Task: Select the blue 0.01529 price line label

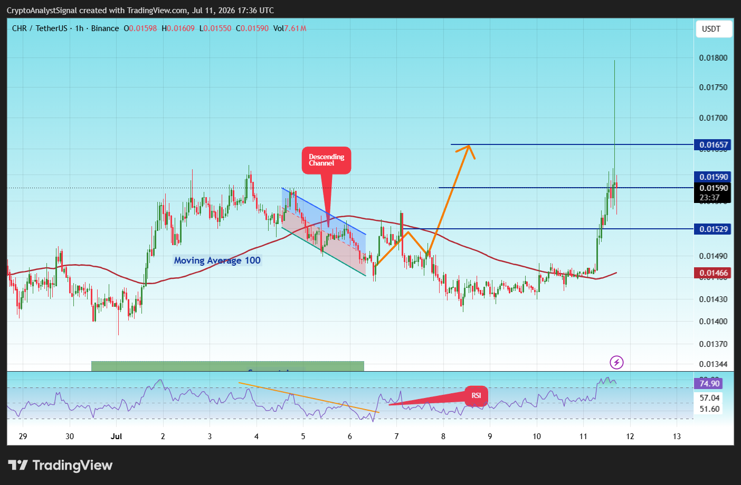Action: 714,229
